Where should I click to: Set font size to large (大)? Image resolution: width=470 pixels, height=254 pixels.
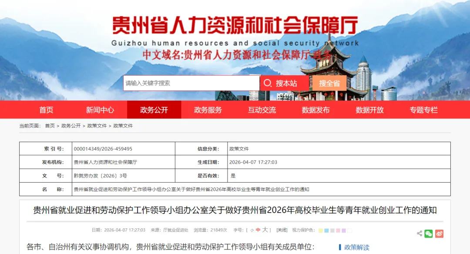coord(265,230)
